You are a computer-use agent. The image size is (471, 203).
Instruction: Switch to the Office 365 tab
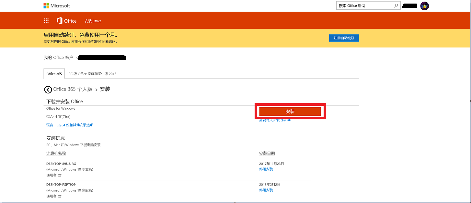click(54, 74)
